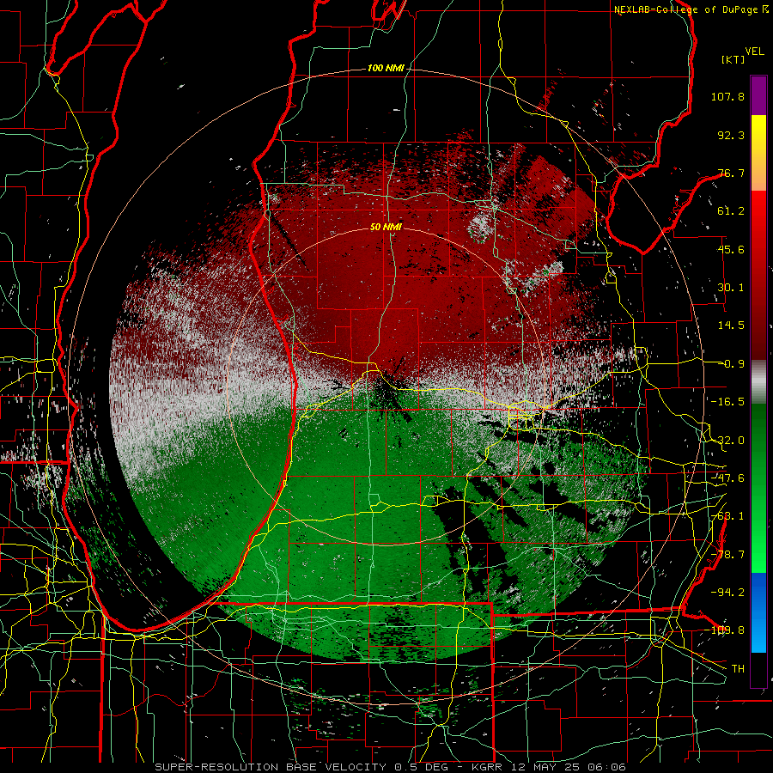
Task: Click the VEL legend heading
Action: pos(755,51)
